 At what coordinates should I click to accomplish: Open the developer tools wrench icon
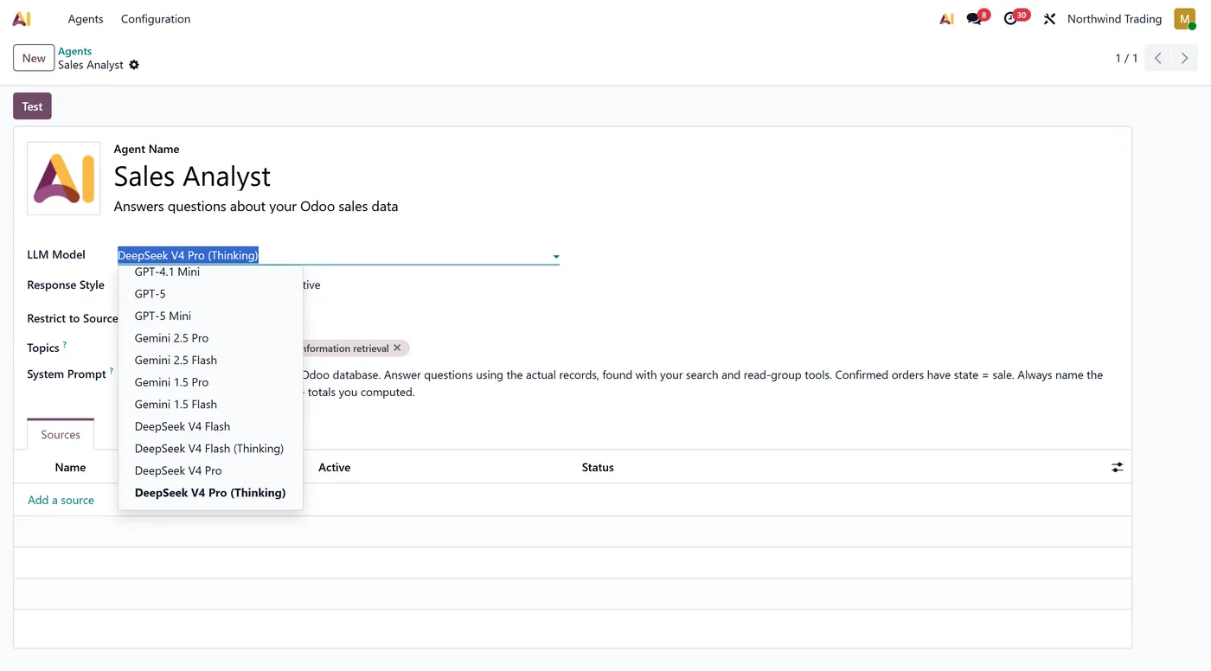pos(1049,19)
